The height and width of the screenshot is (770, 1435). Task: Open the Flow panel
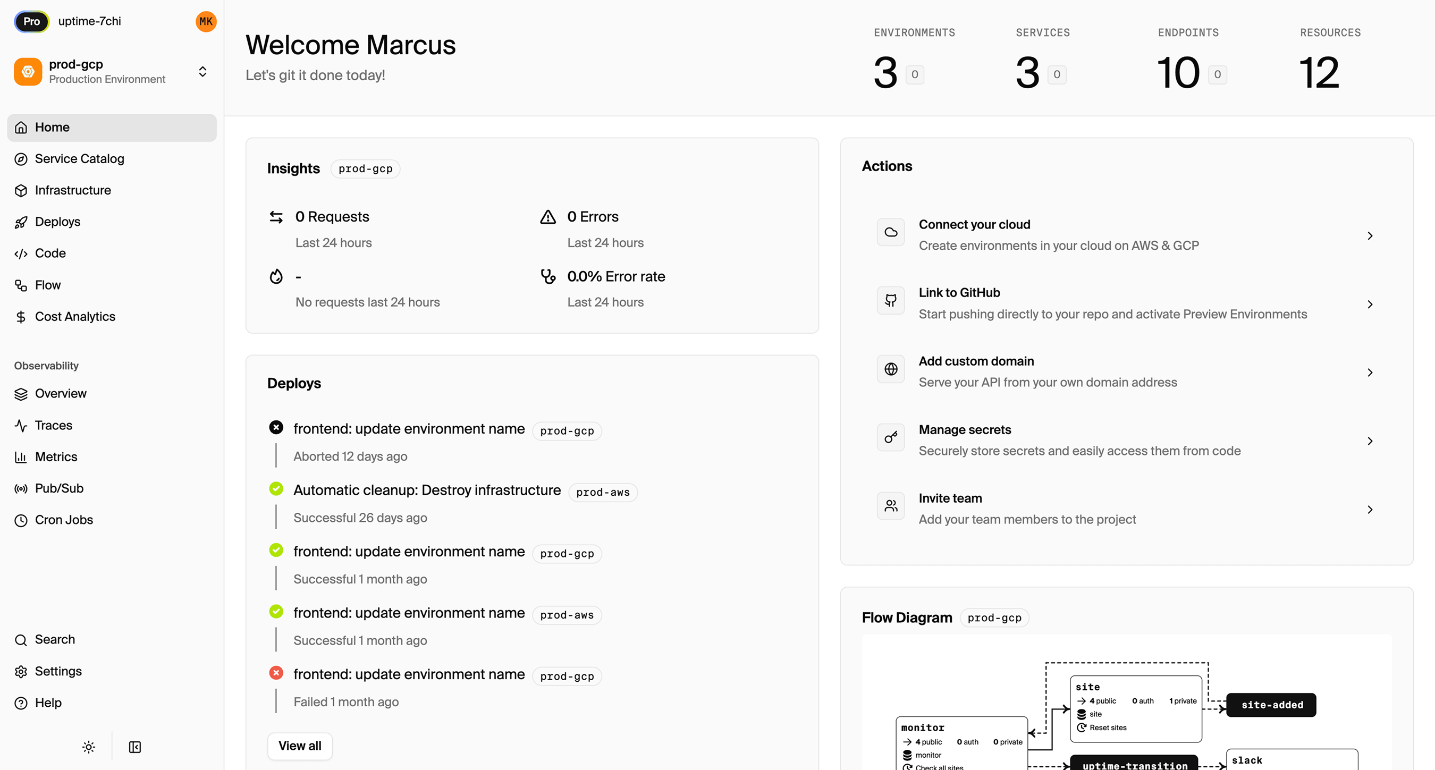[x=48, y=285]
